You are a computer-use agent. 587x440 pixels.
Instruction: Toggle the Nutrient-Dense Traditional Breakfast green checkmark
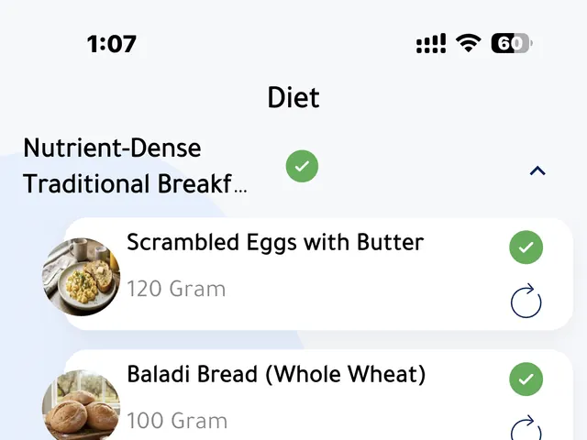coord(302,166)
